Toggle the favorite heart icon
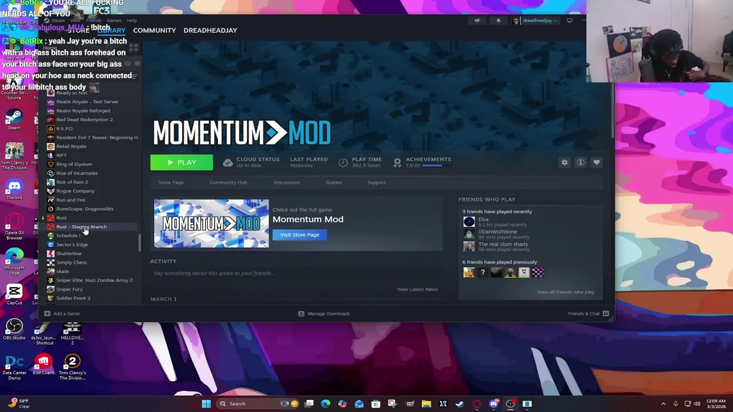733x412 pixels. 597,163
